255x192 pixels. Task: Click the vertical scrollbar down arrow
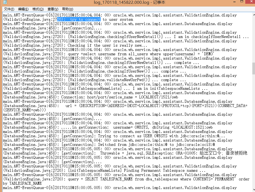click(x=254, y=189)
